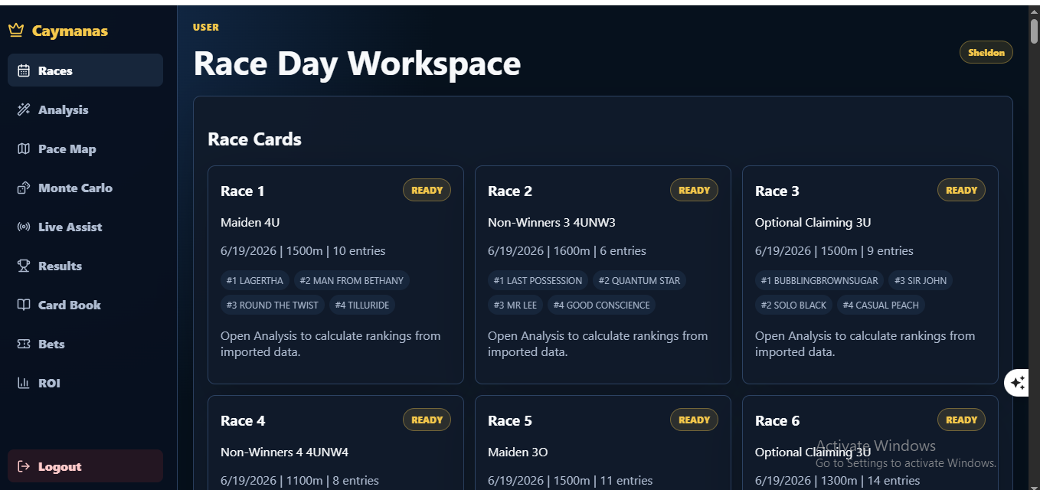Image resolution: width=1040 pixels, height=490 pixels.
Task: Click the Logout arrow icon
Action: 24,466
